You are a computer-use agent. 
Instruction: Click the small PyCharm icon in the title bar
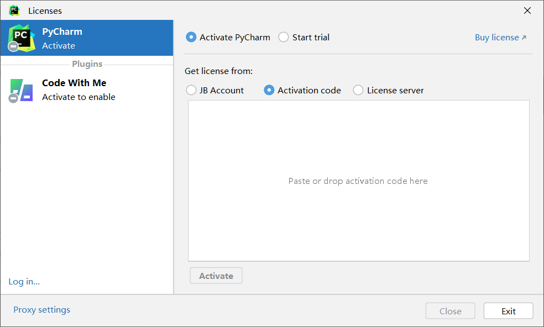click(14, 10)
